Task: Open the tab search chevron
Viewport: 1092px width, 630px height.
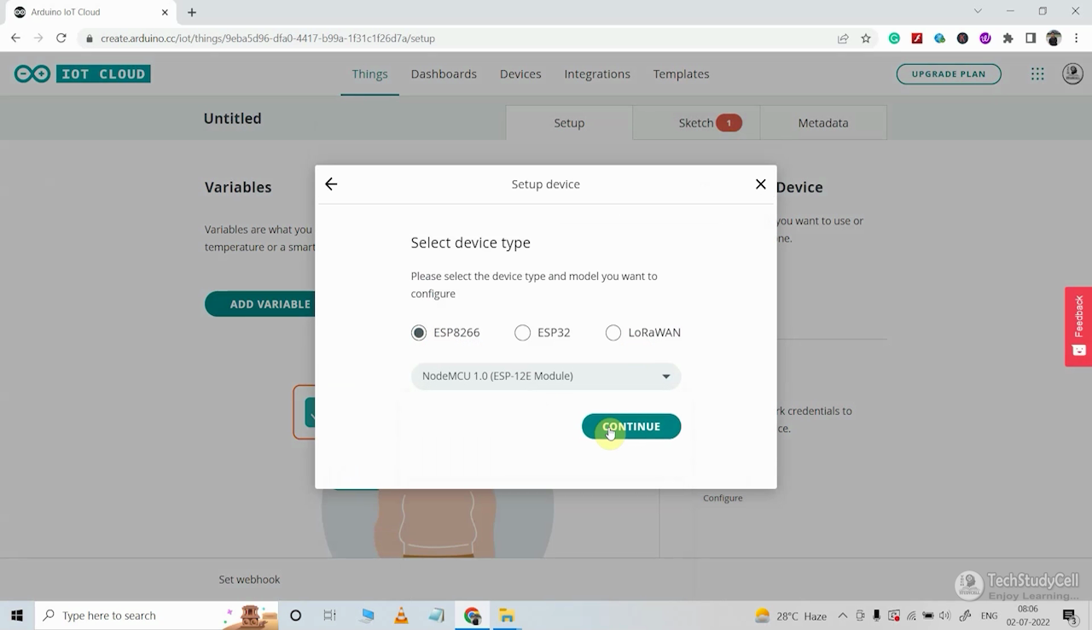Action: (979, 11)
